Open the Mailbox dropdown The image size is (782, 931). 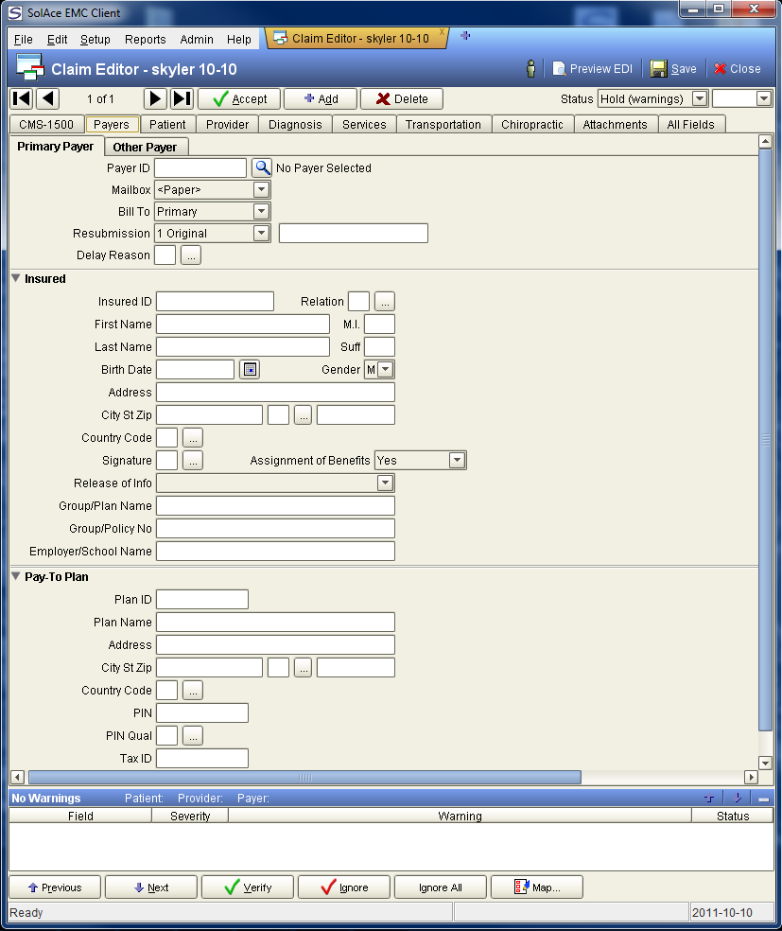[261, 190]
